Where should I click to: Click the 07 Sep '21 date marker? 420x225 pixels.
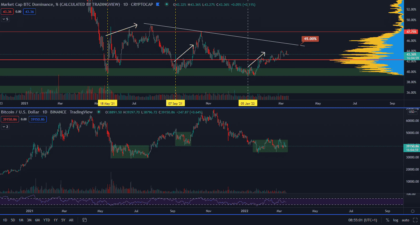[175, 103]
